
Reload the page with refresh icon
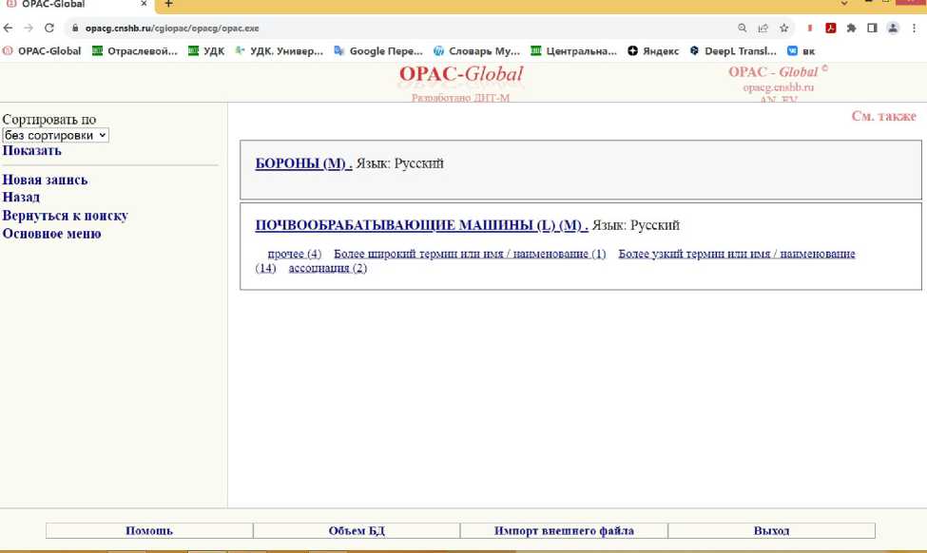(49, 28)
